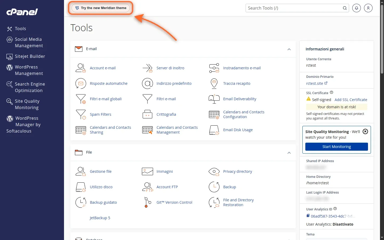Follow the Add SSL Certificate link
Image resolution: width=384 pixels, height=240 pixels.
click(x=351, y=100)
